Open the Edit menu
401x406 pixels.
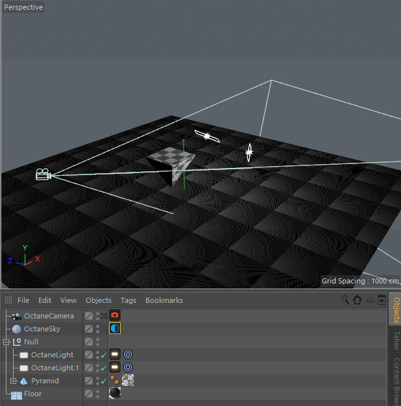coord(45,300)
